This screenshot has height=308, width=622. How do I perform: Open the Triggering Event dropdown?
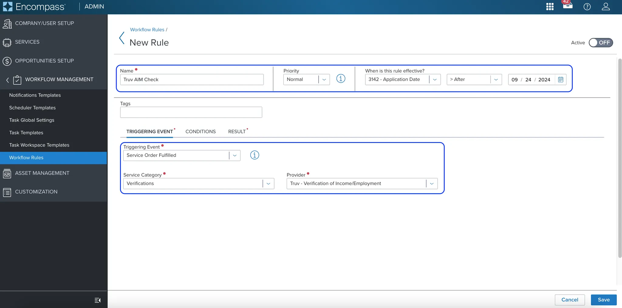(182, 155)
